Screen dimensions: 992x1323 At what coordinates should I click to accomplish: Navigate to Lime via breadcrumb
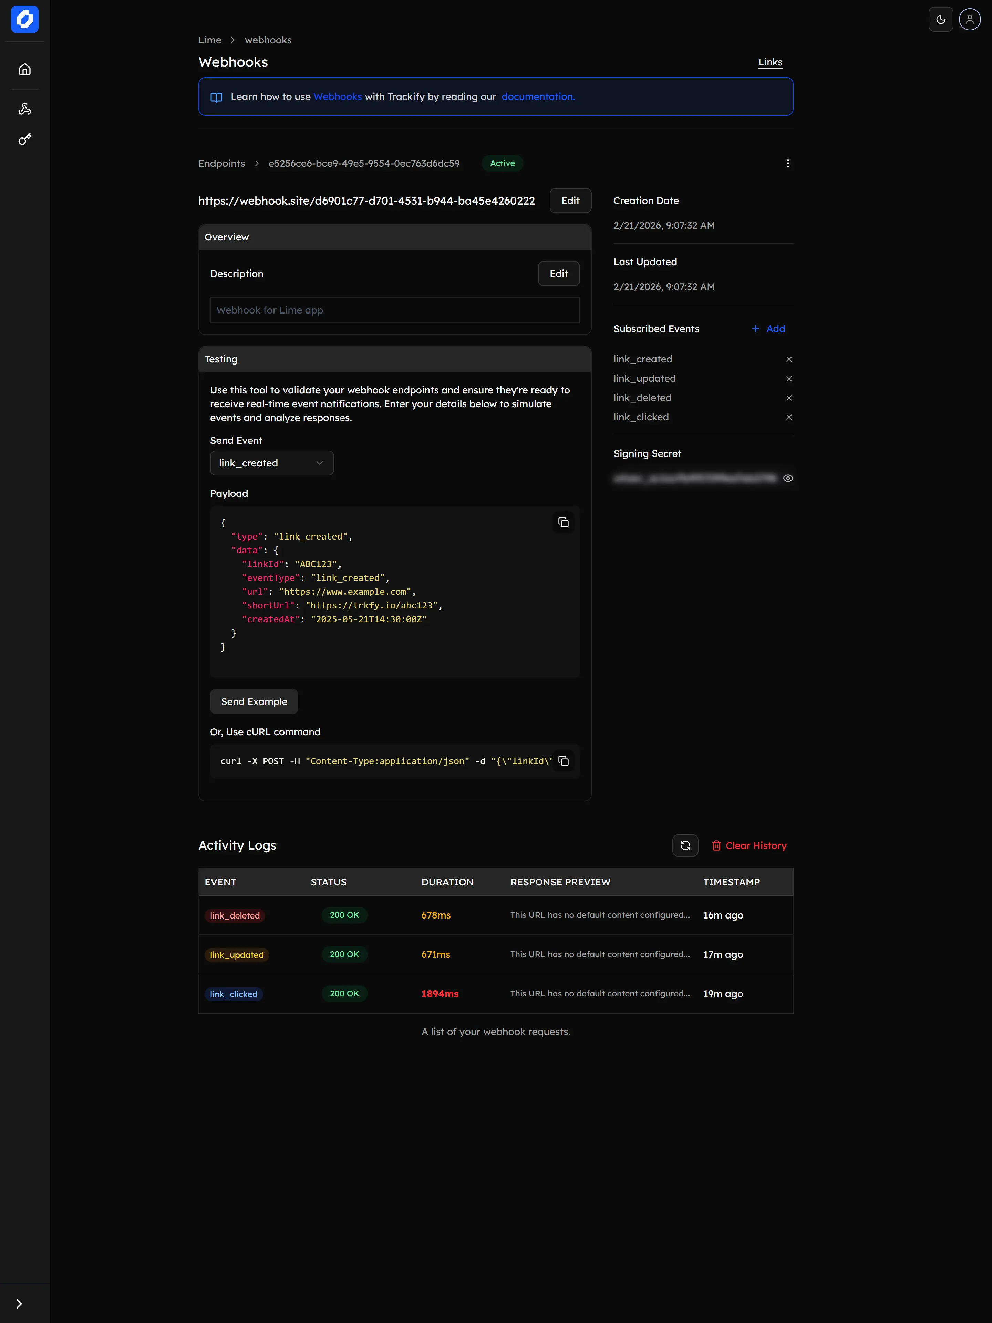[209, 40]
